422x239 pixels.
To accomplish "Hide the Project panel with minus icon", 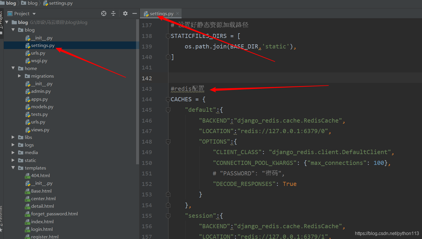I will pyautogui.click(x=135, y=13).
